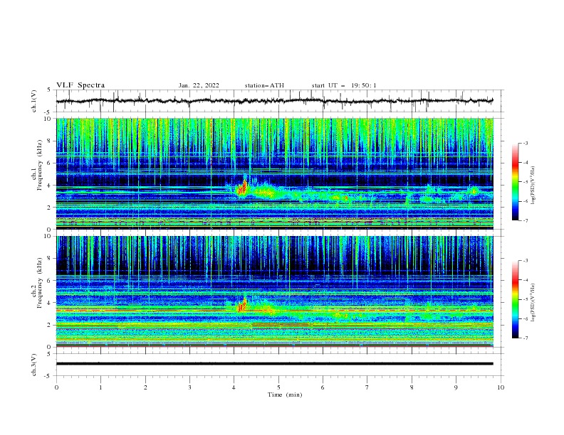Click the flat ch.3 voltage trace
The image size is (564, 435).
point(274,364)
